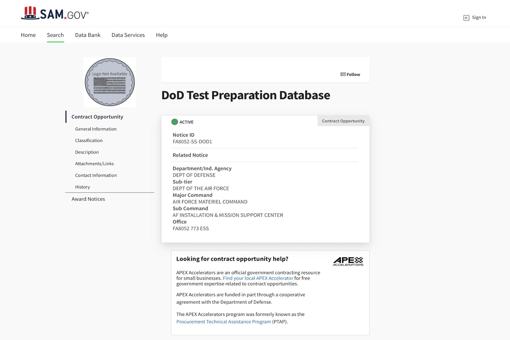Click AF INSTALLATION & MISSION SUPPORT CENTER text
The image size is (510, 340).
[228, 215]
